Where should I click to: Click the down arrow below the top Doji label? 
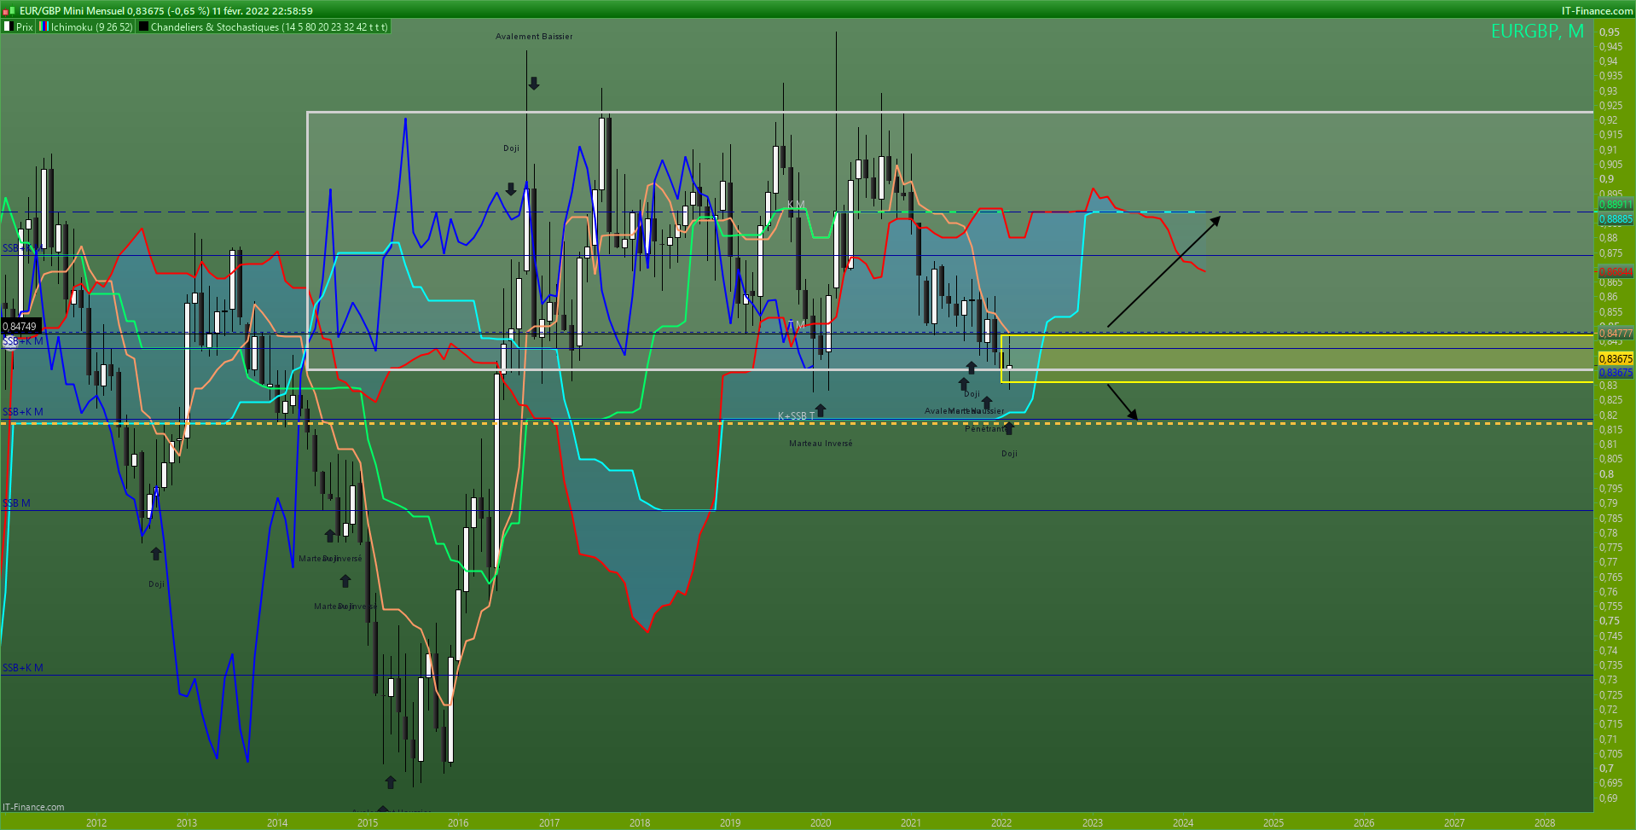511,189
